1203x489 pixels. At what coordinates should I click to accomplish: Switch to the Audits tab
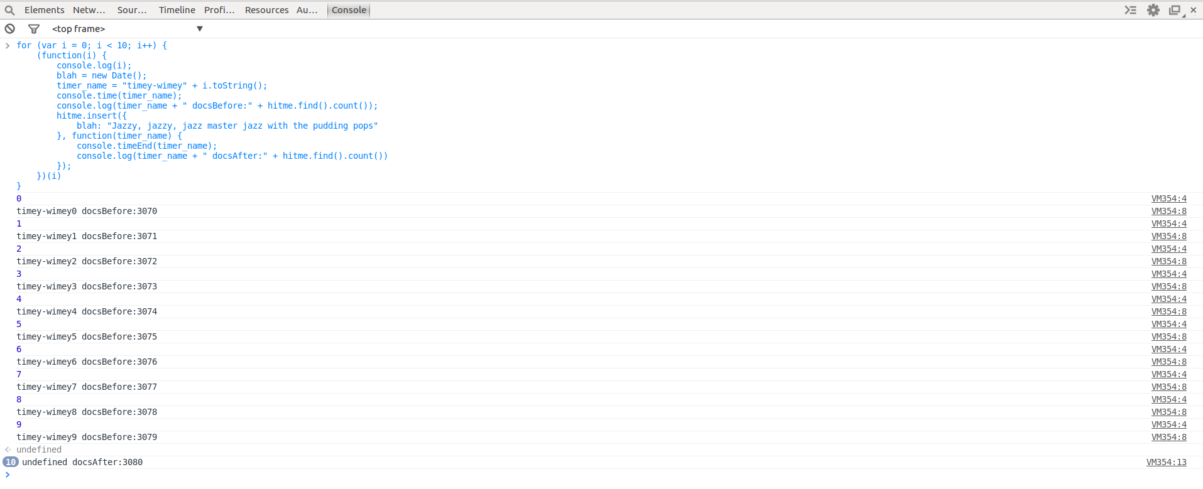coord(307,10)
